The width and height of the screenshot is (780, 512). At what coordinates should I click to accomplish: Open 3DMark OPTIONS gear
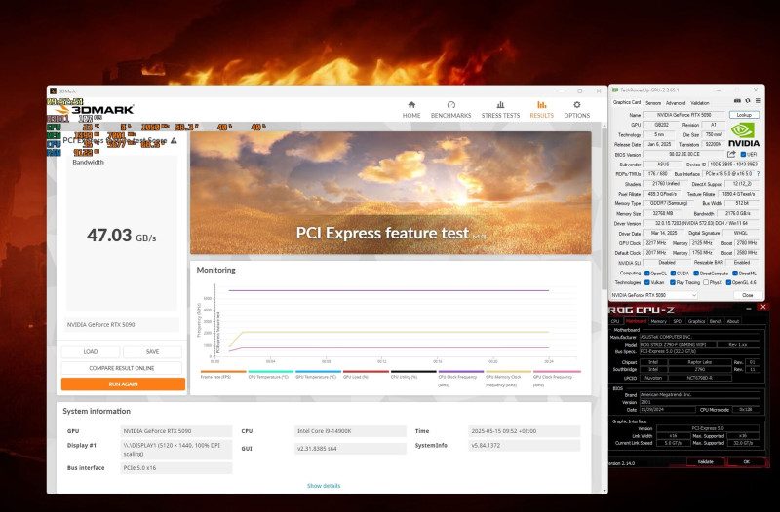576,110
